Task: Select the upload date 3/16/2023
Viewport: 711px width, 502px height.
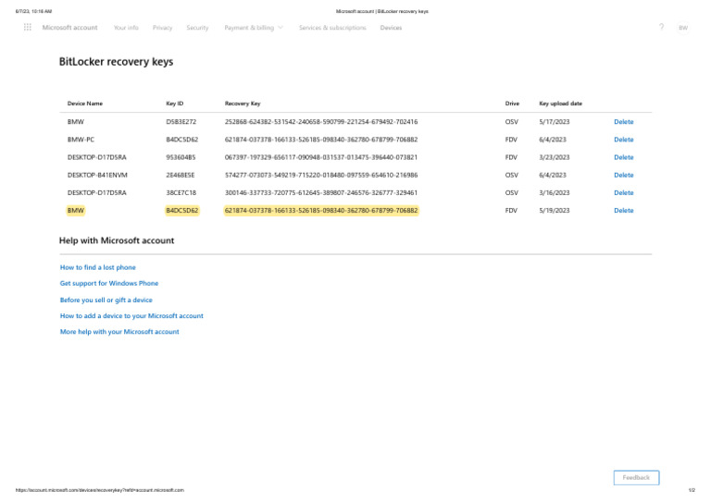Action: coord(555,192)
